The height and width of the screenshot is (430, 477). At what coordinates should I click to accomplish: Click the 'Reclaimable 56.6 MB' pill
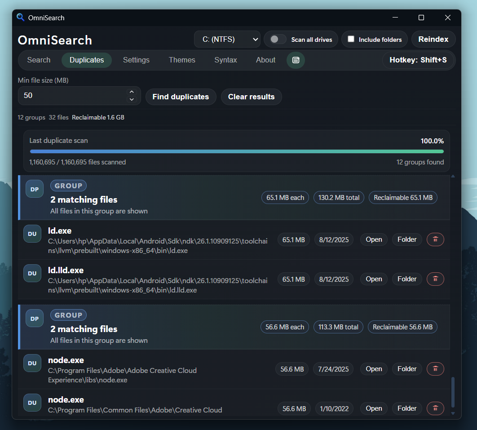coord(402,327)
